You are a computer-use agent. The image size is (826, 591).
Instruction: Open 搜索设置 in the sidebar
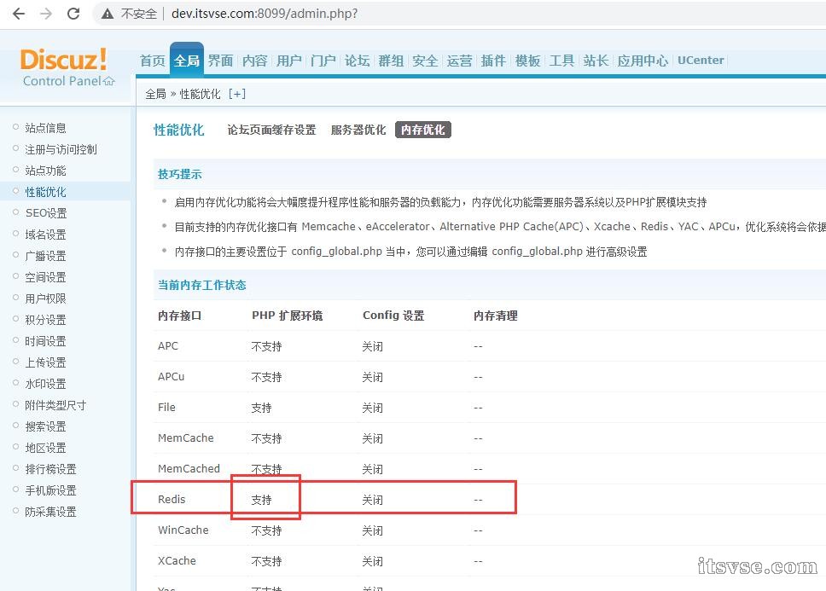(x=45, y=426)
